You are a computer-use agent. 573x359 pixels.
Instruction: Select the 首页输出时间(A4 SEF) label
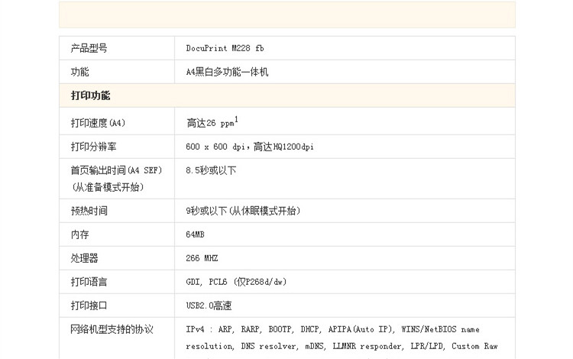tap(115, 170)
